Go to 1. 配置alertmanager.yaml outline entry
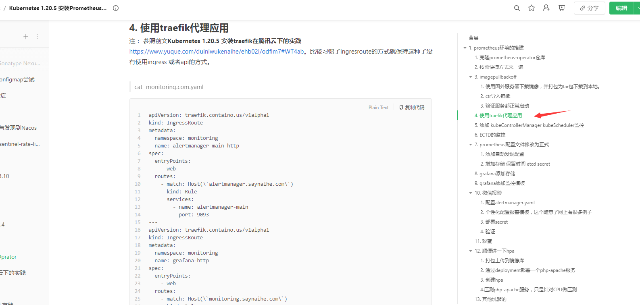The image size is (640, 305). [x=507, y=203]
